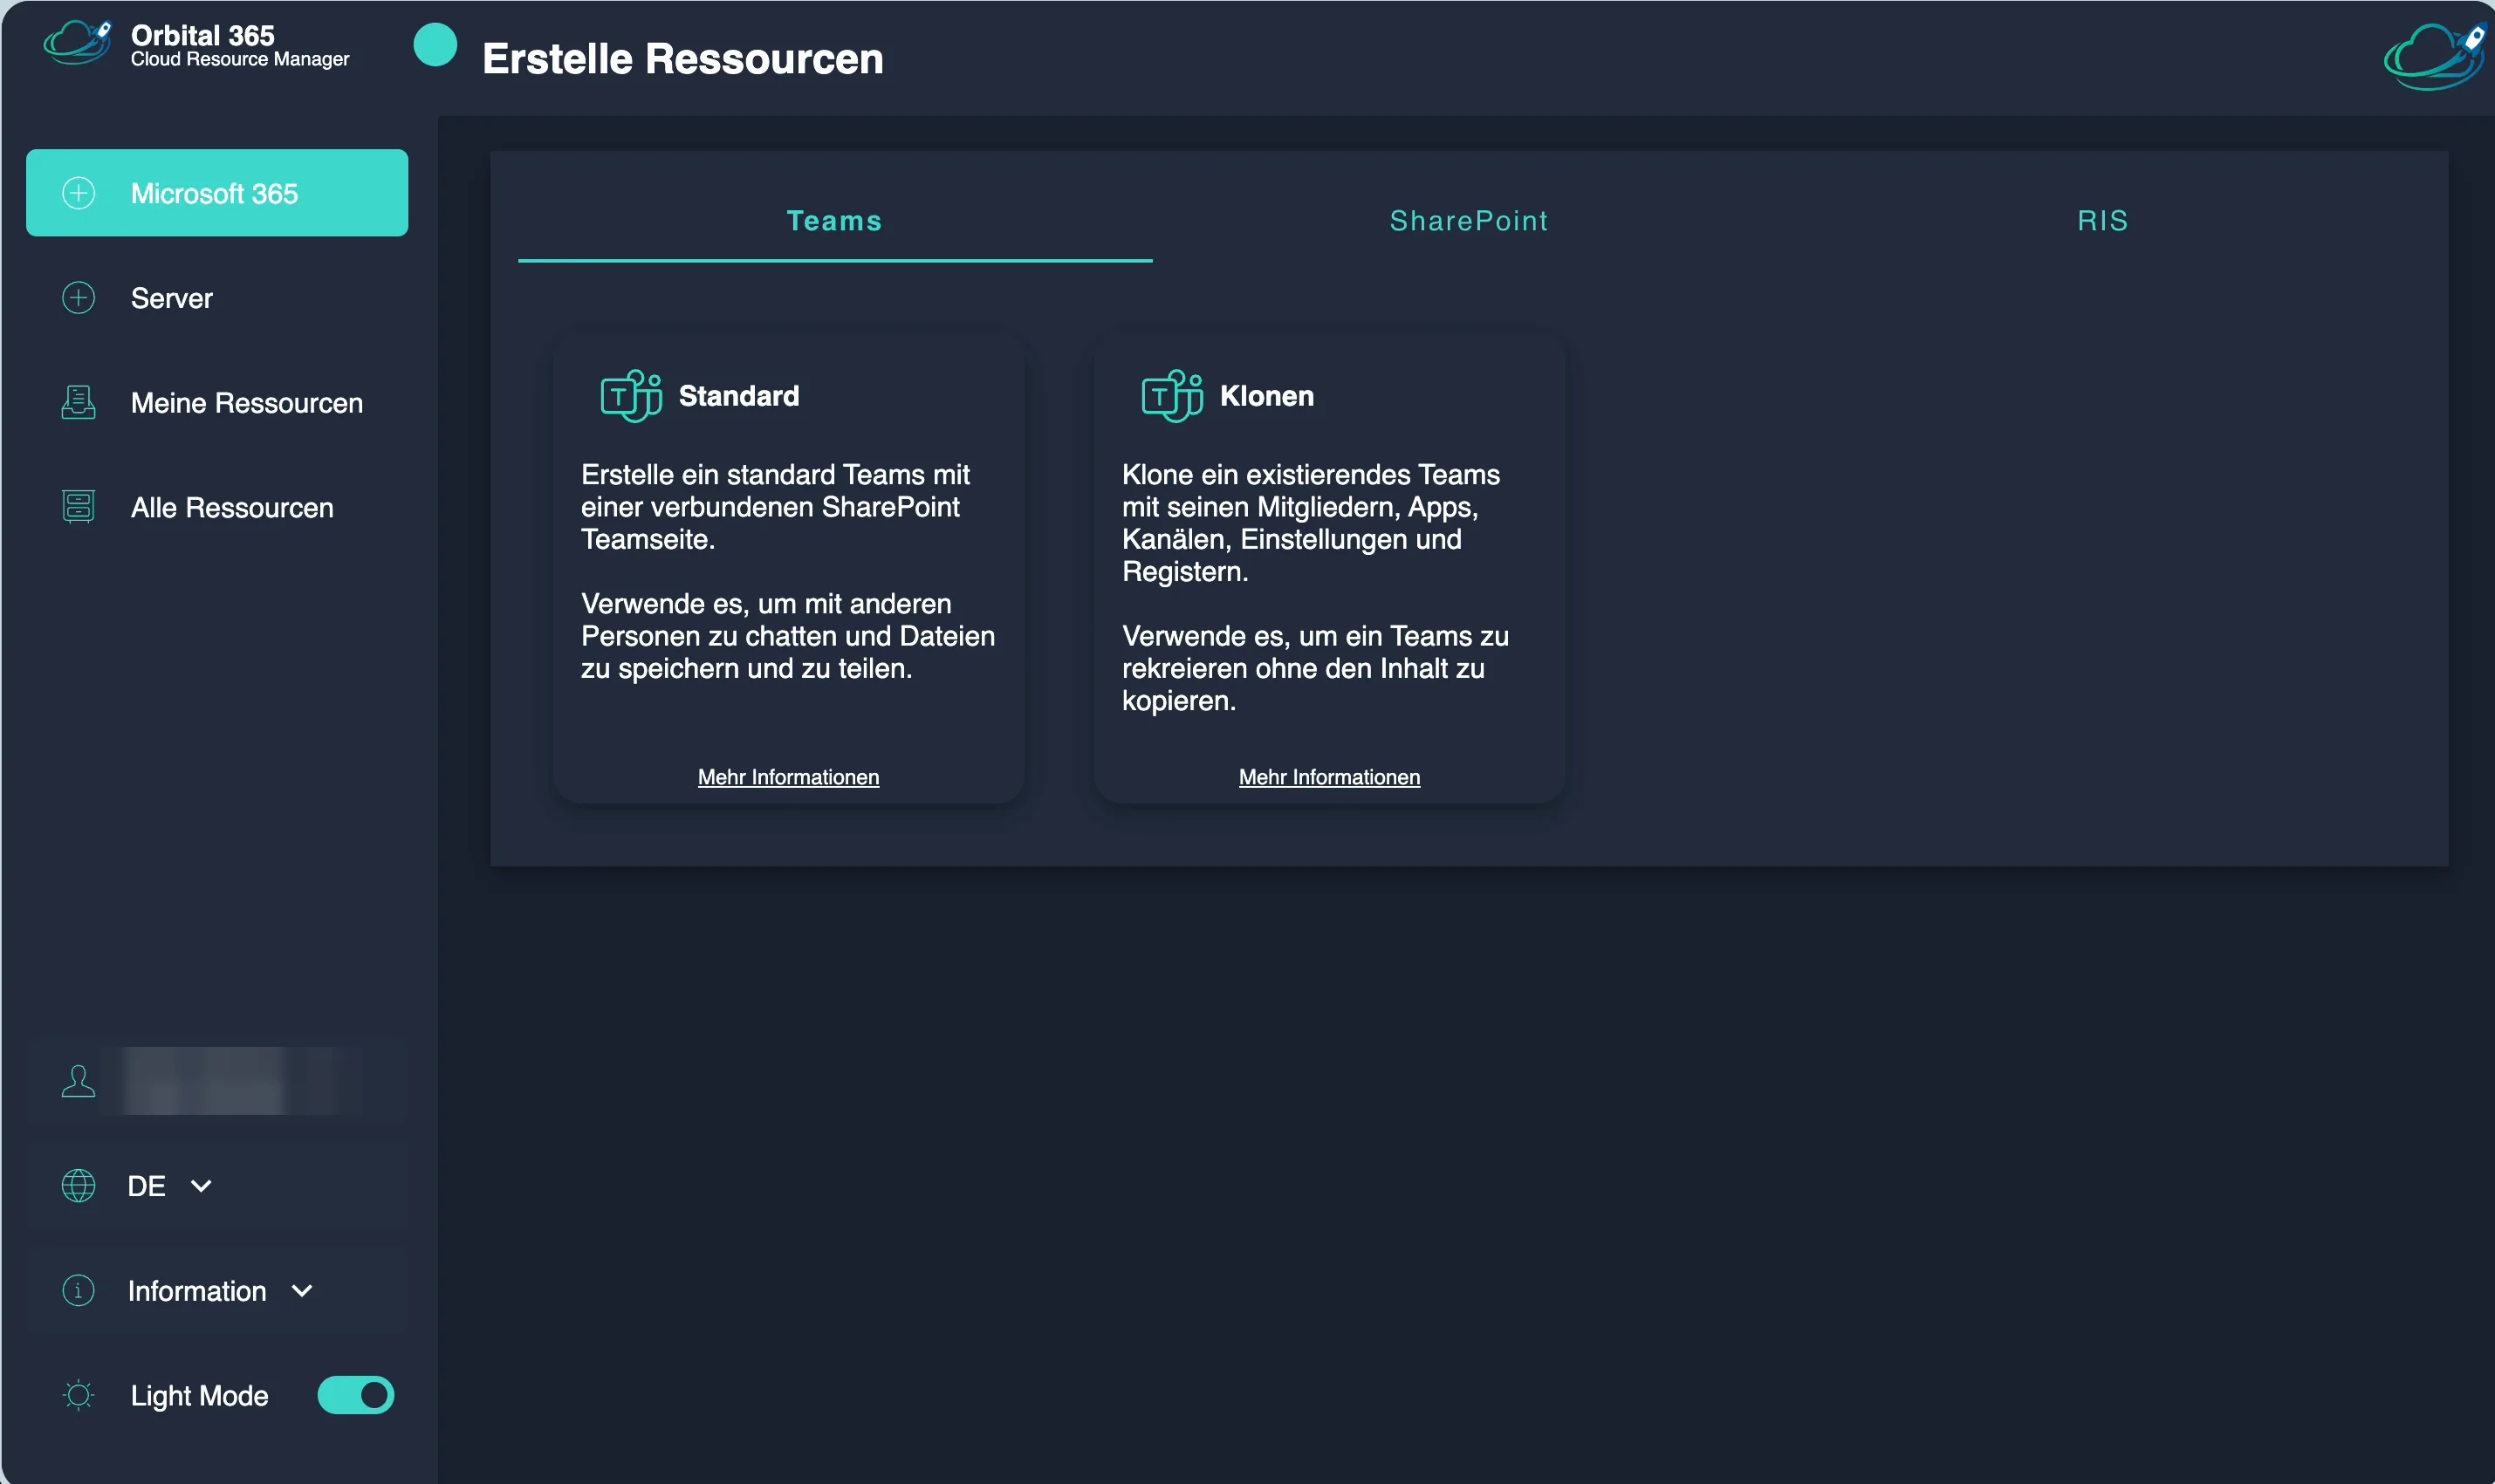
Task: Click the teal circle beside Erstelle Ressourcen
Action: coord(435,45)
